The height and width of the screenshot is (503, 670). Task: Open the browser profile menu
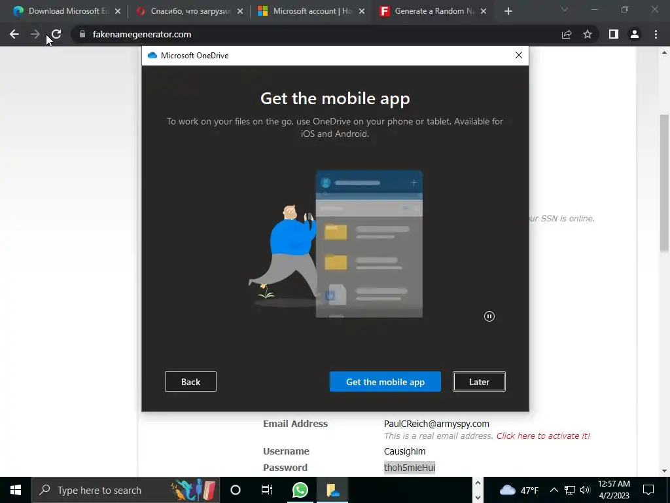(635, 34)
